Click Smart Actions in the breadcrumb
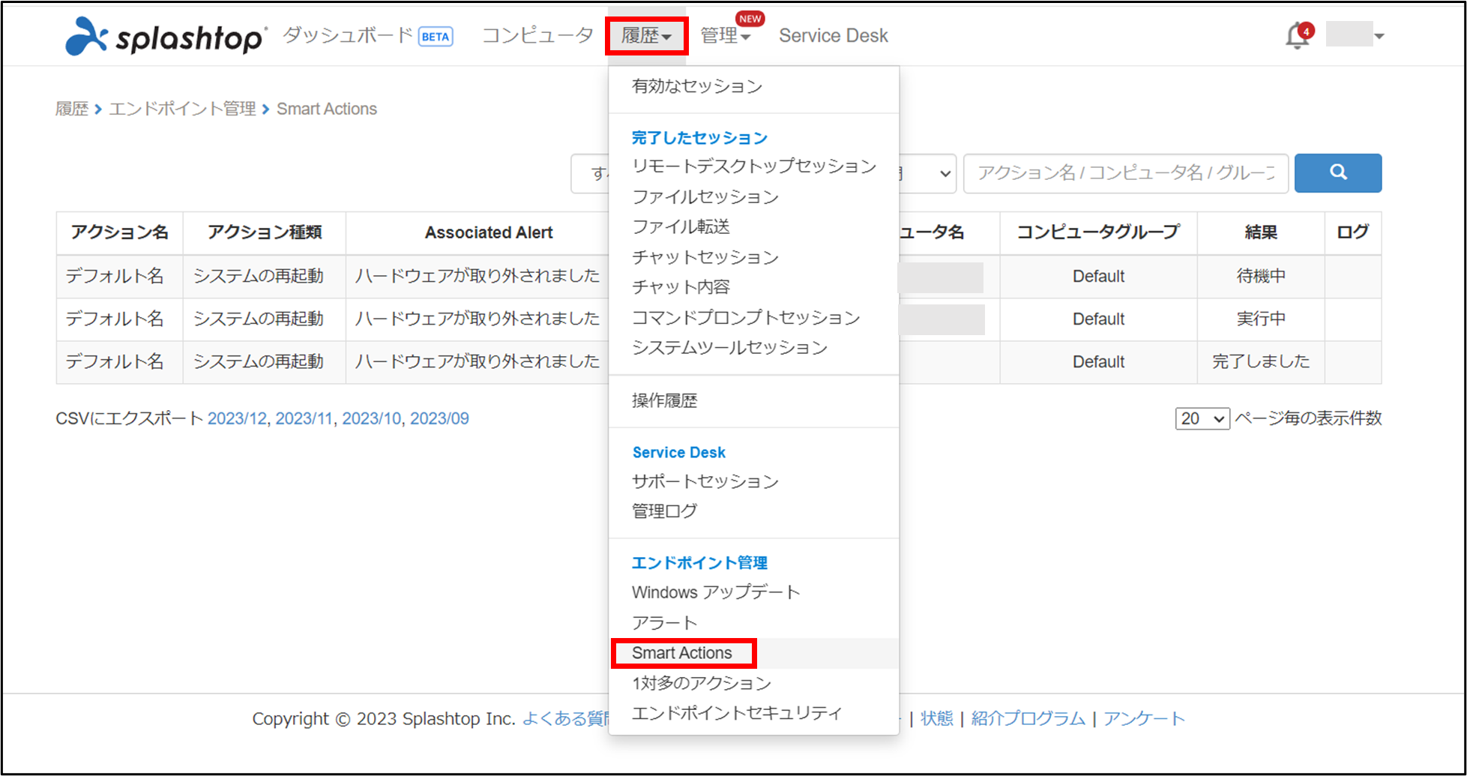1467x776 pixels. (x=327, y=109)
